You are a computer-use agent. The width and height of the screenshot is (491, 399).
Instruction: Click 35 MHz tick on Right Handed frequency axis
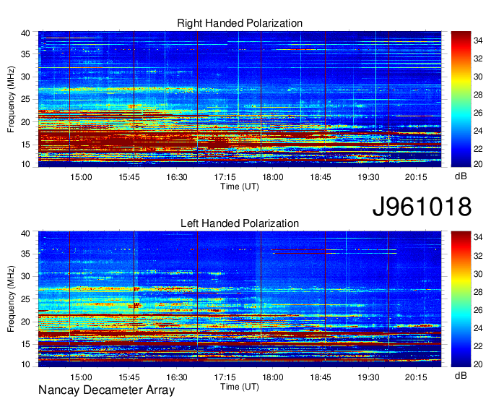coord(26,54)
